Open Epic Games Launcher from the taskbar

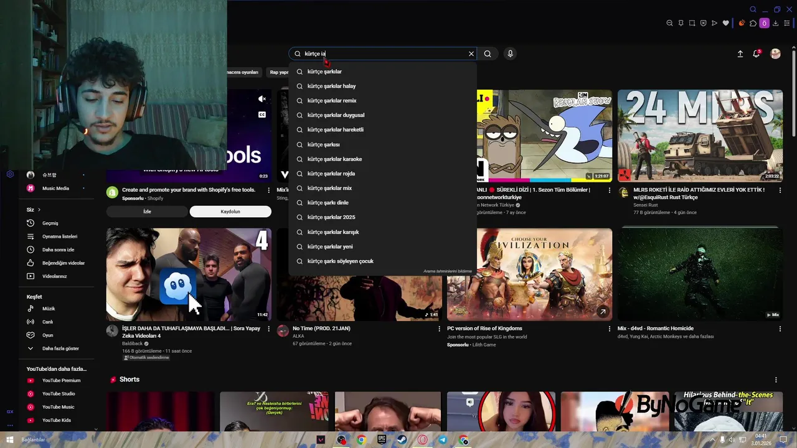tap(382, 440)
